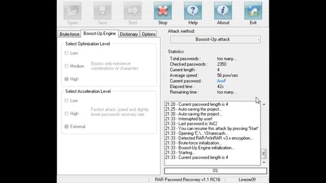326x183 pixels.
Task: Switch to the Brute-force tab
Action: click(69, 34)
